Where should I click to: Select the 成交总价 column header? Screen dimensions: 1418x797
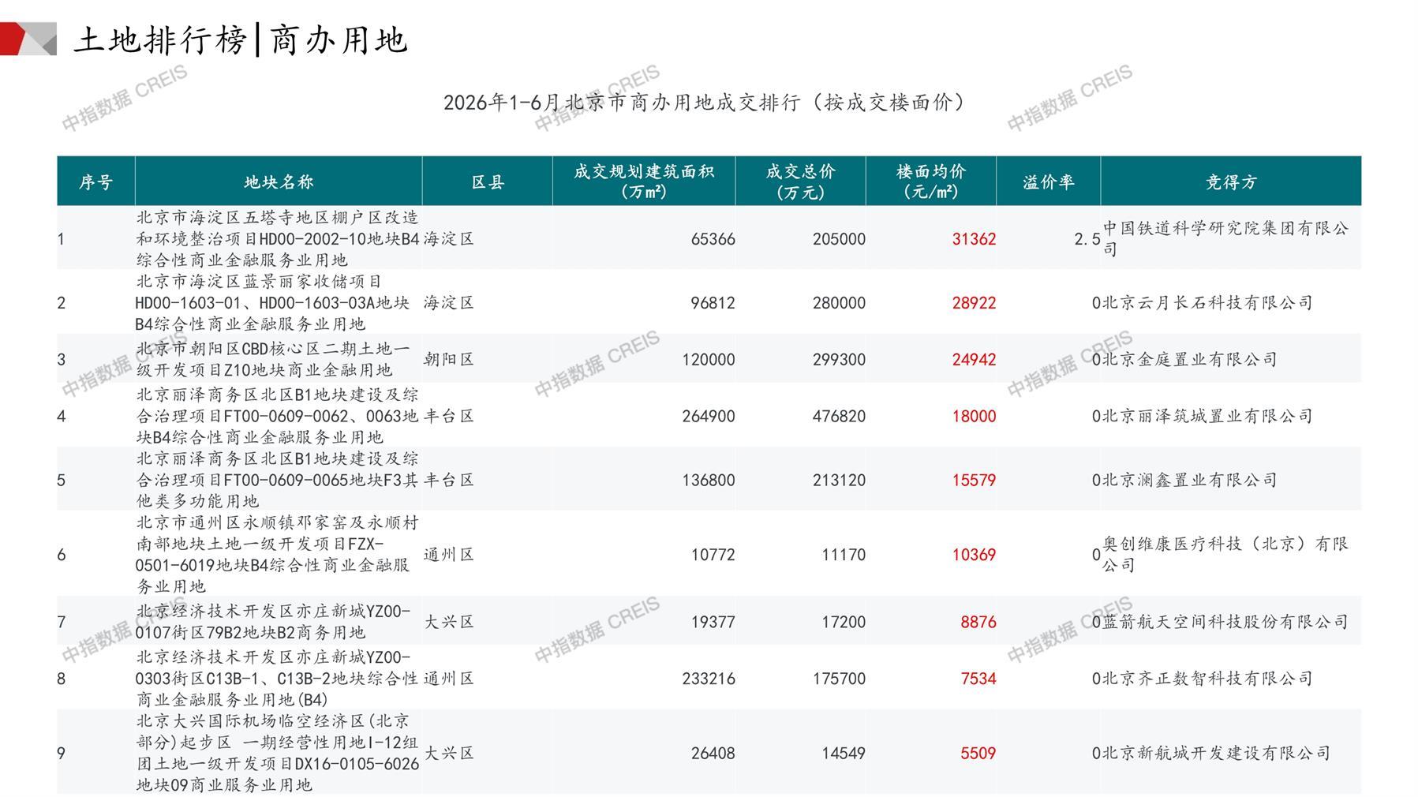pos(801,181)
